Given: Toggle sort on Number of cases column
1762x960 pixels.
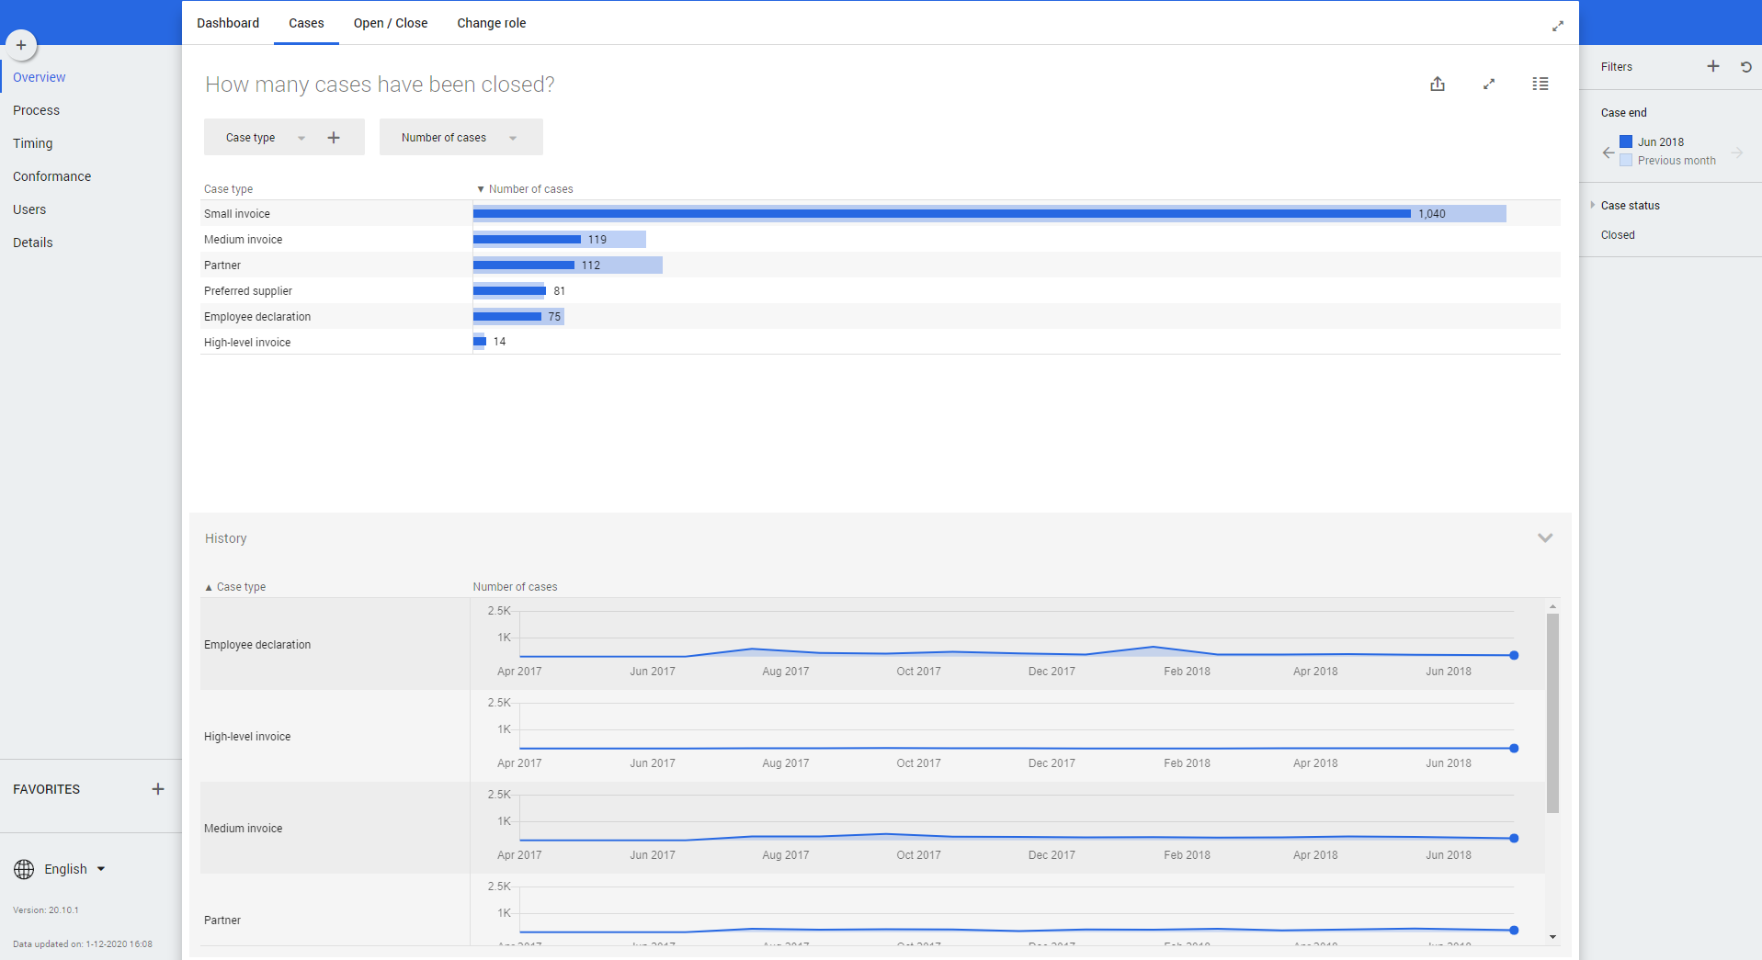Looking at the screenshot, I should [x=529, y=189].
